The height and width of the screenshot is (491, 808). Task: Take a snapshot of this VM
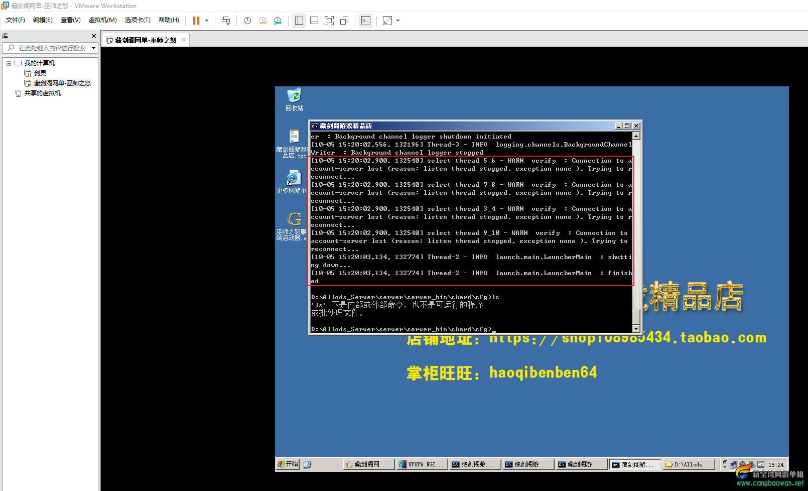[247, 21]
